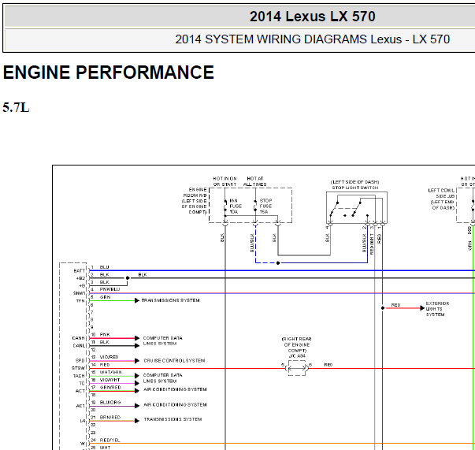Click the vertical "BLU/BLK" label under STOP fuse
475x450 pixels.
click(252, 243)
